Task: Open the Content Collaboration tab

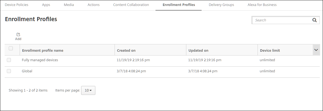Action: point(131,5)
